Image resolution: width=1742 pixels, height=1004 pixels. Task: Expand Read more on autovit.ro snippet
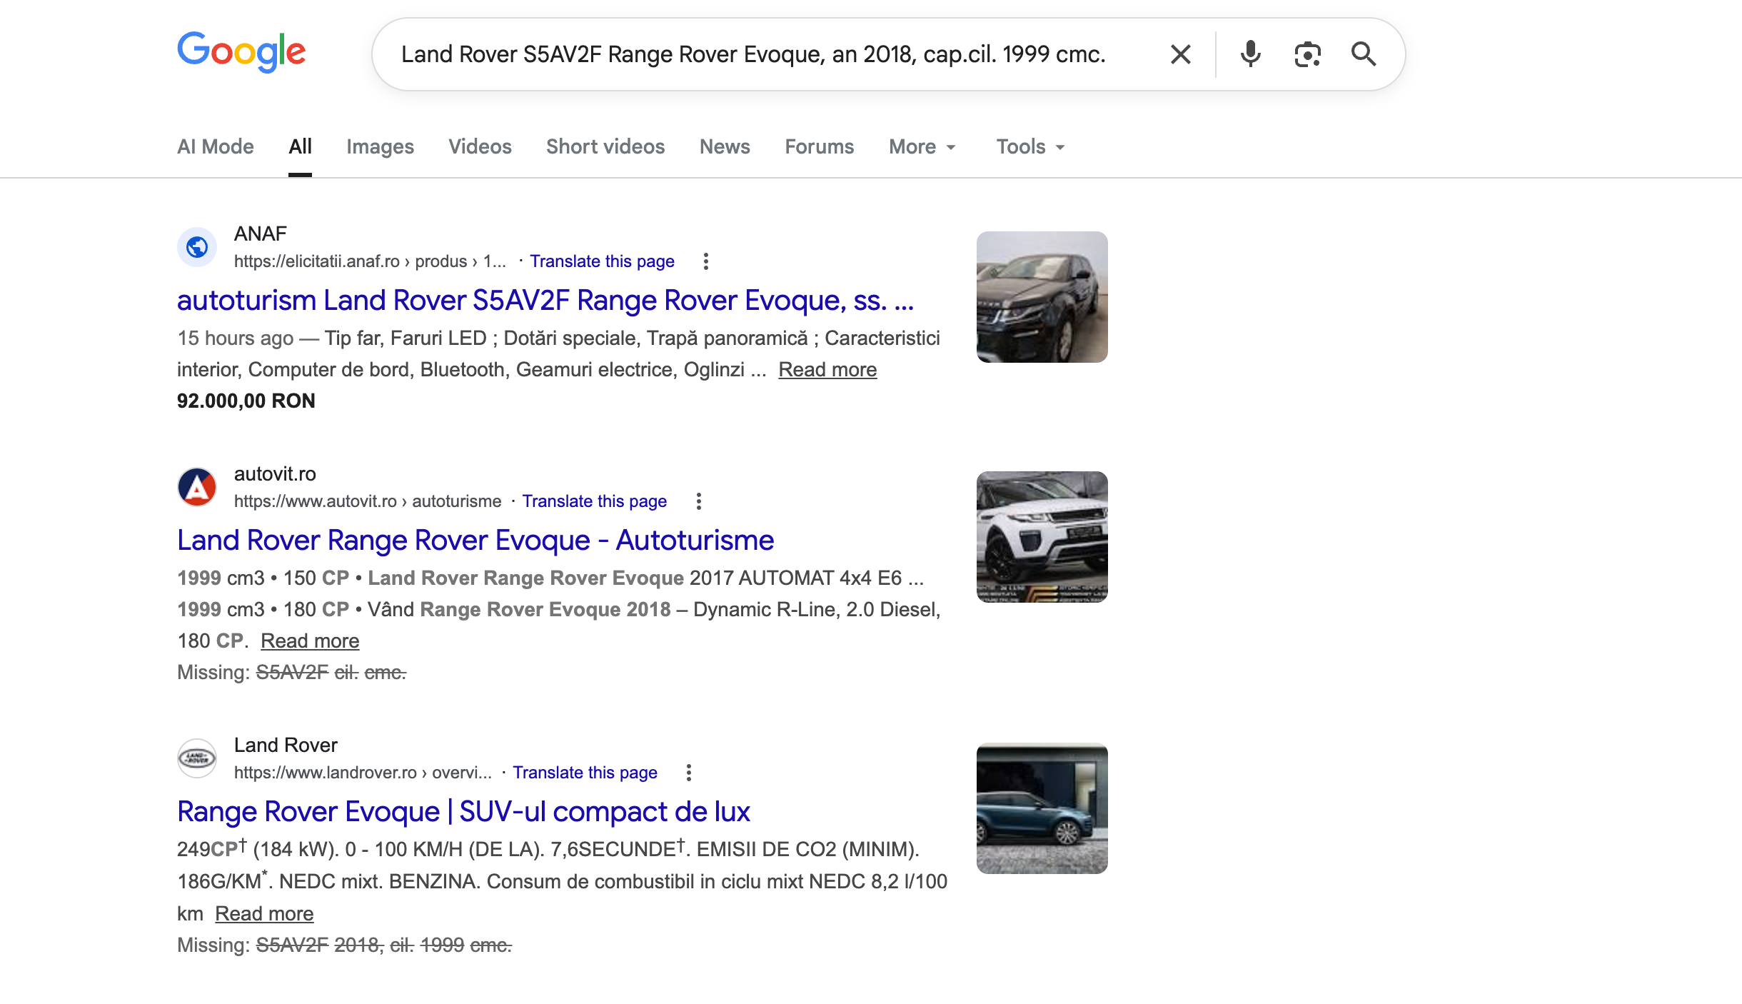click(x=310, y=641)
